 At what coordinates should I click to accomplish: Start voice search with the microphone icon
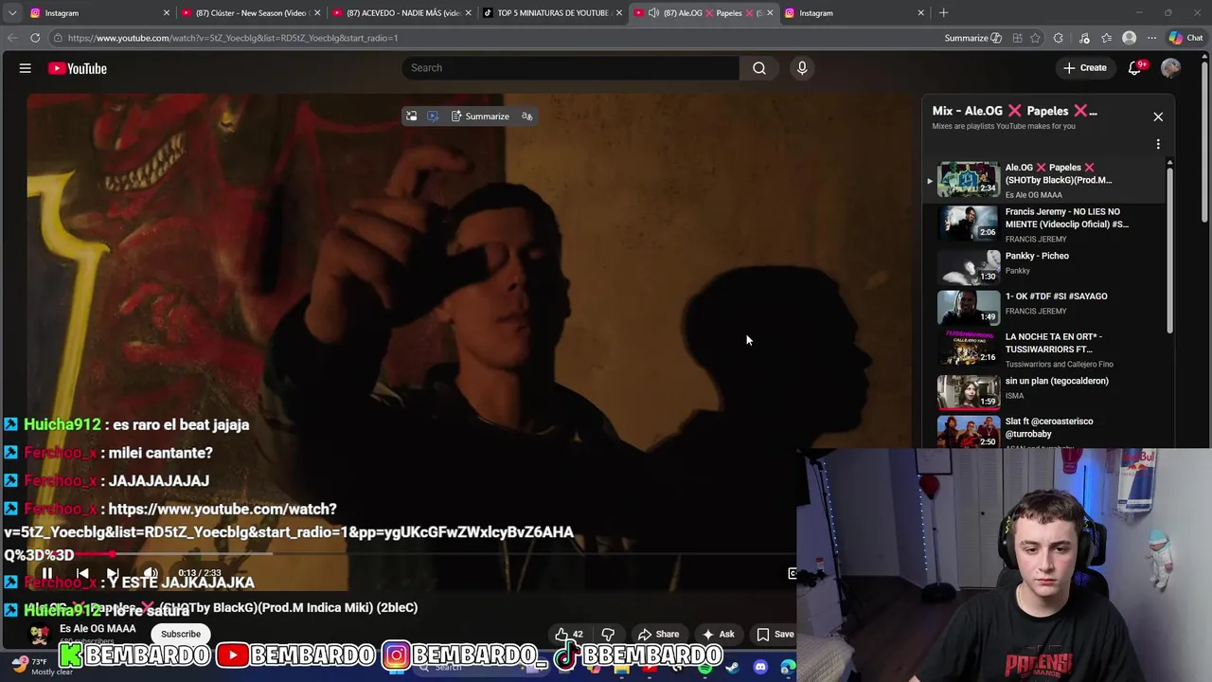pyautogui.click(x=802, y=68)
